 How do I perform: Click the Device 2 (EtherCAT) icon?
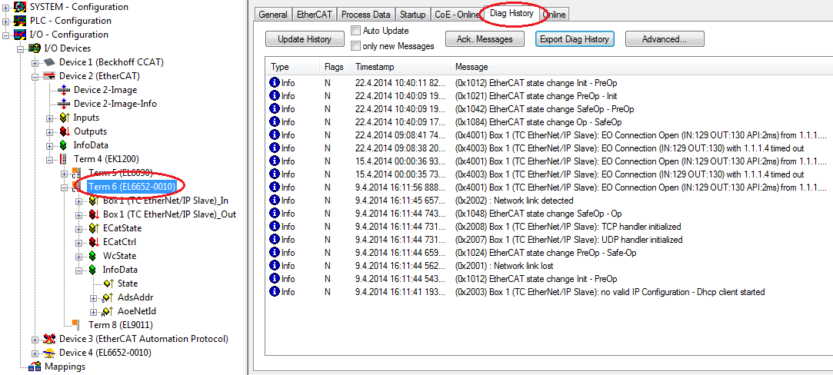(x=49, y=76)
